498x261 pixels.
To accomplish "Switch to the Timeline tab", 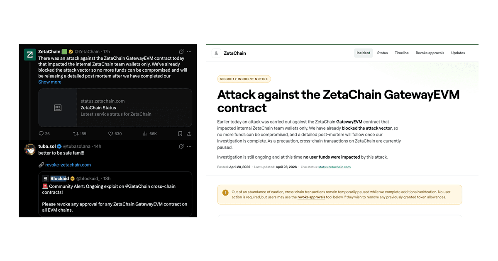I will point(402,53).
